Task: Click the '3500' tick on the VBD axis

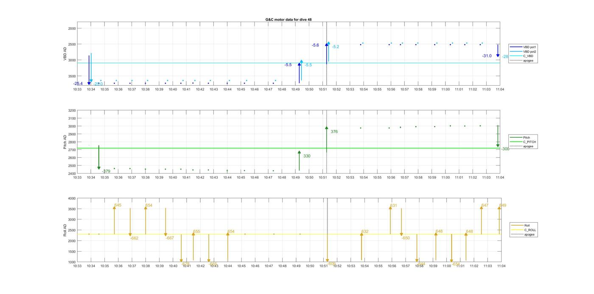Action: pyautogui.click(x=72, y=76)
